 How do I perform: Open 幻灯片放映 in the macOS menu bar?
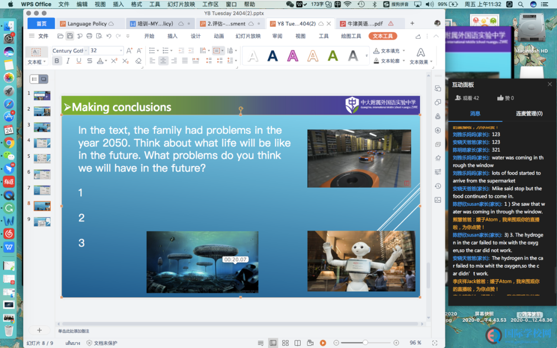[181, 4]
